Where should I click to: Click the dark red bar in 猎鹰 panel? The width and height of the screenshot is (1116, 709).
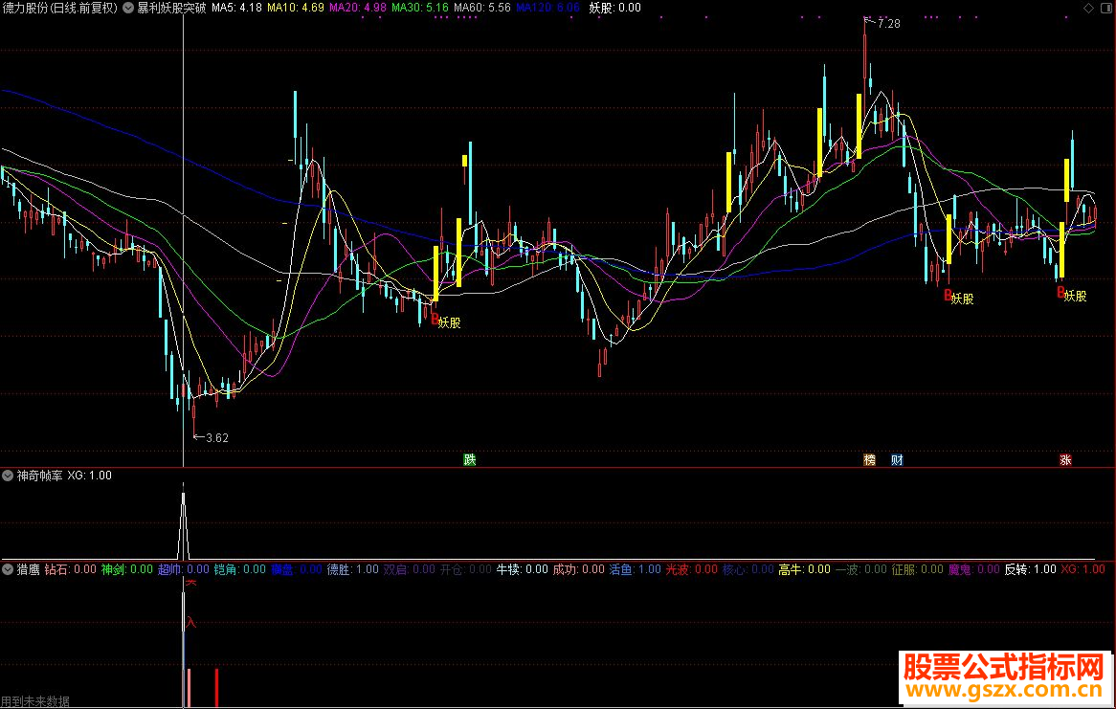click(216, 688)
